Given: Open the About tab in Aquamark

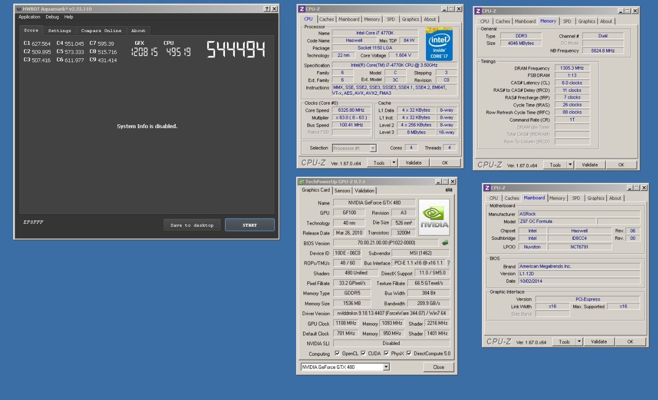Looking at the screenshot, I should click(x=138, y=31).
